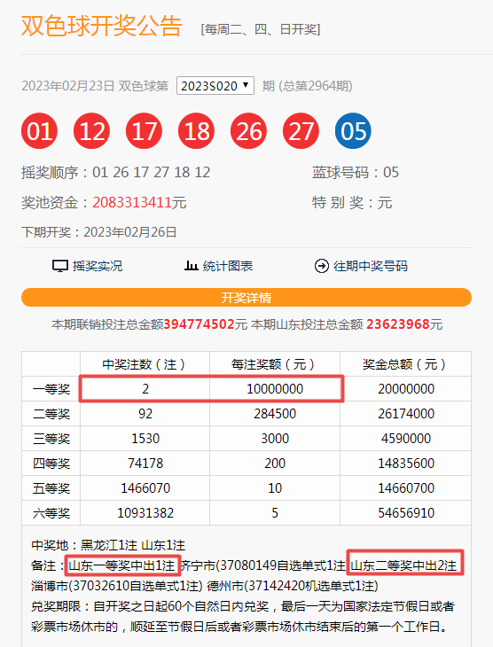Screen dimensions: 493x647
Task: Click the 蓝球号码：05 text
Action: [x=355, y=172]
